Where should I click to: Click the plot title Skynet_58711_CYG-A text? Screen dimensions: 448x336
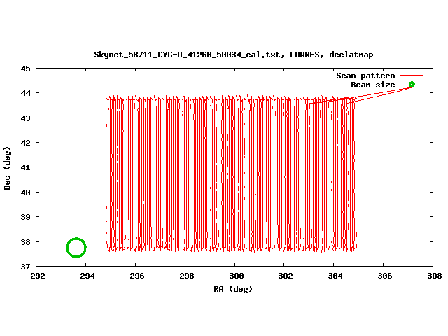(x=233, y=55)
